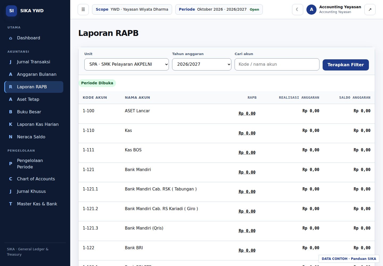This screenshot has height=266, width=383.
Task: Click the REALISASI ANGGARAN column header
Action: coord(299,98)
